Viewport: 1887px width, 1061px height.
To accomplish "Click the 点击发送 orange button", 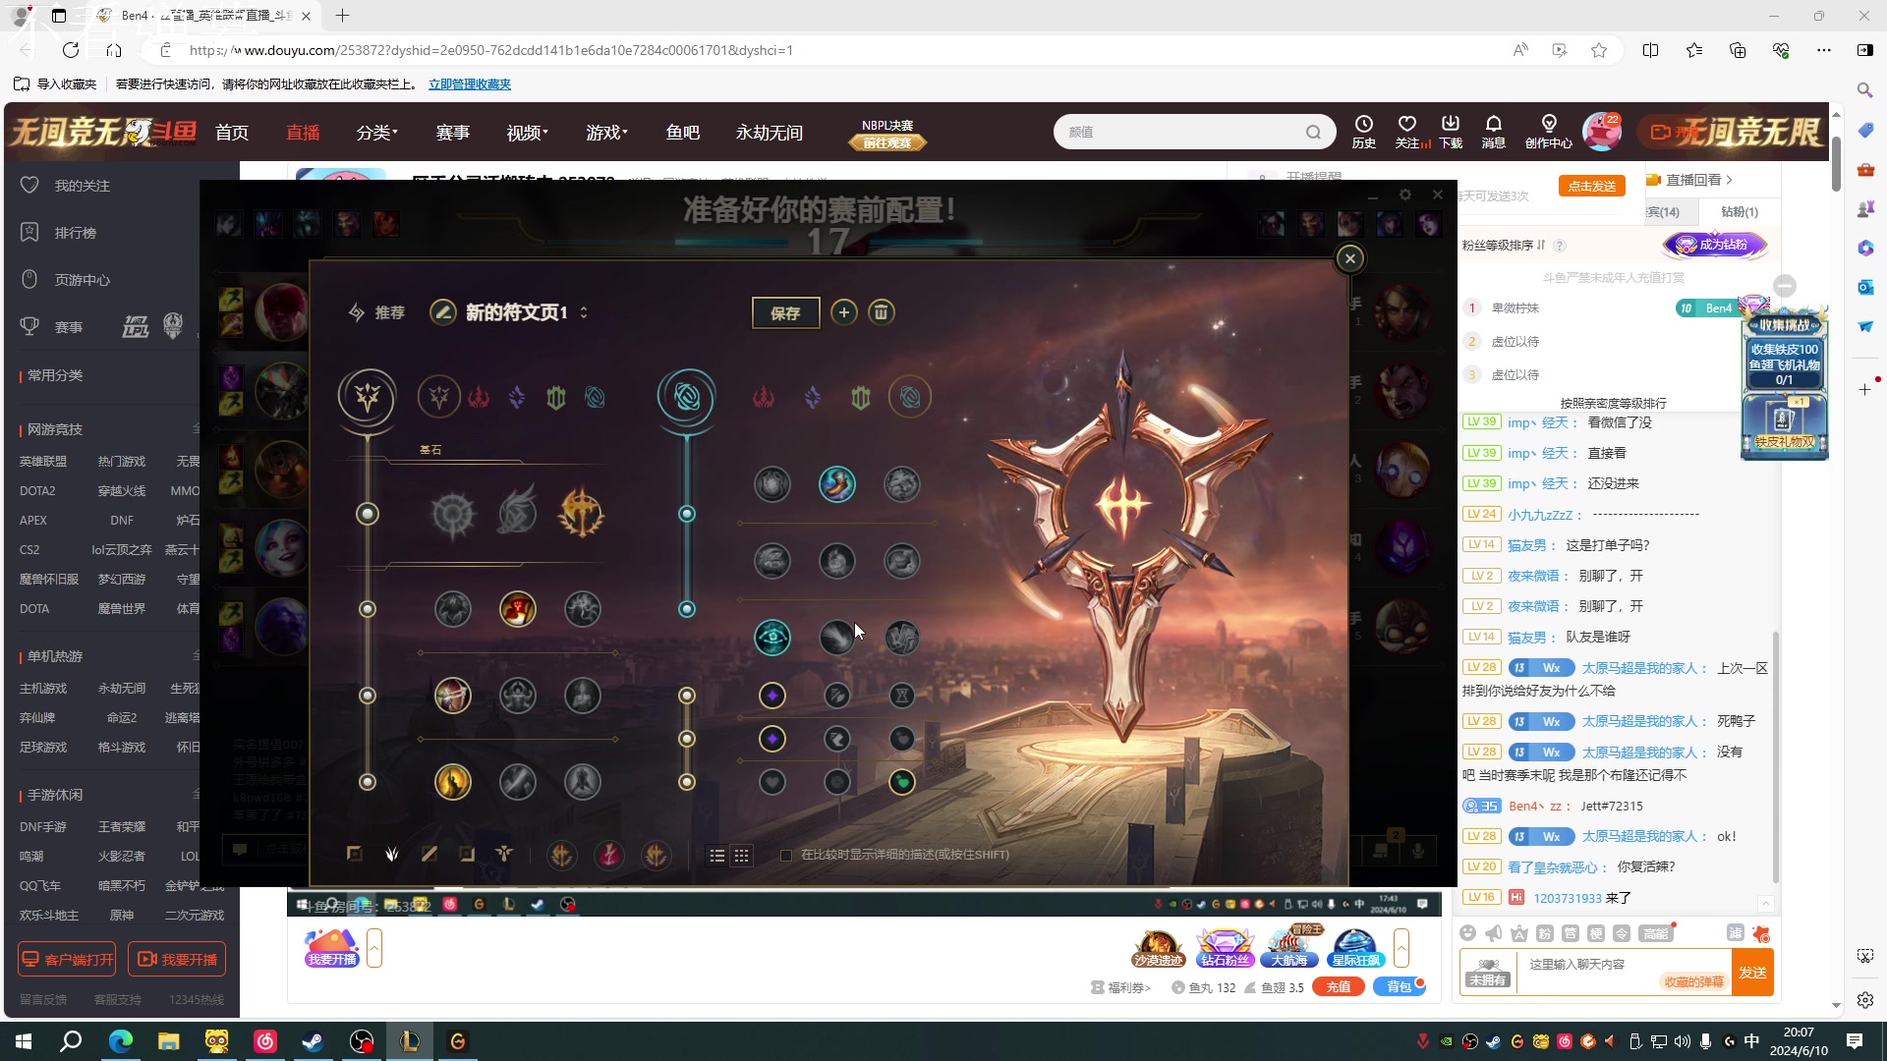I will (x=1592, y=186).
